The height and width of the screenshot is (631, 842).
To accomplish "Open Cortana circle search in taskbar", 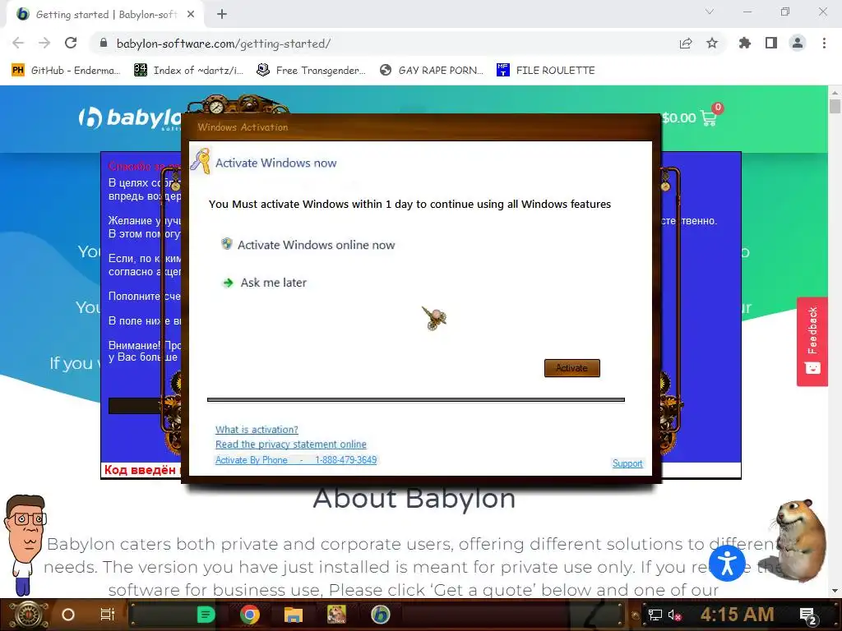I will pos(68,615).
